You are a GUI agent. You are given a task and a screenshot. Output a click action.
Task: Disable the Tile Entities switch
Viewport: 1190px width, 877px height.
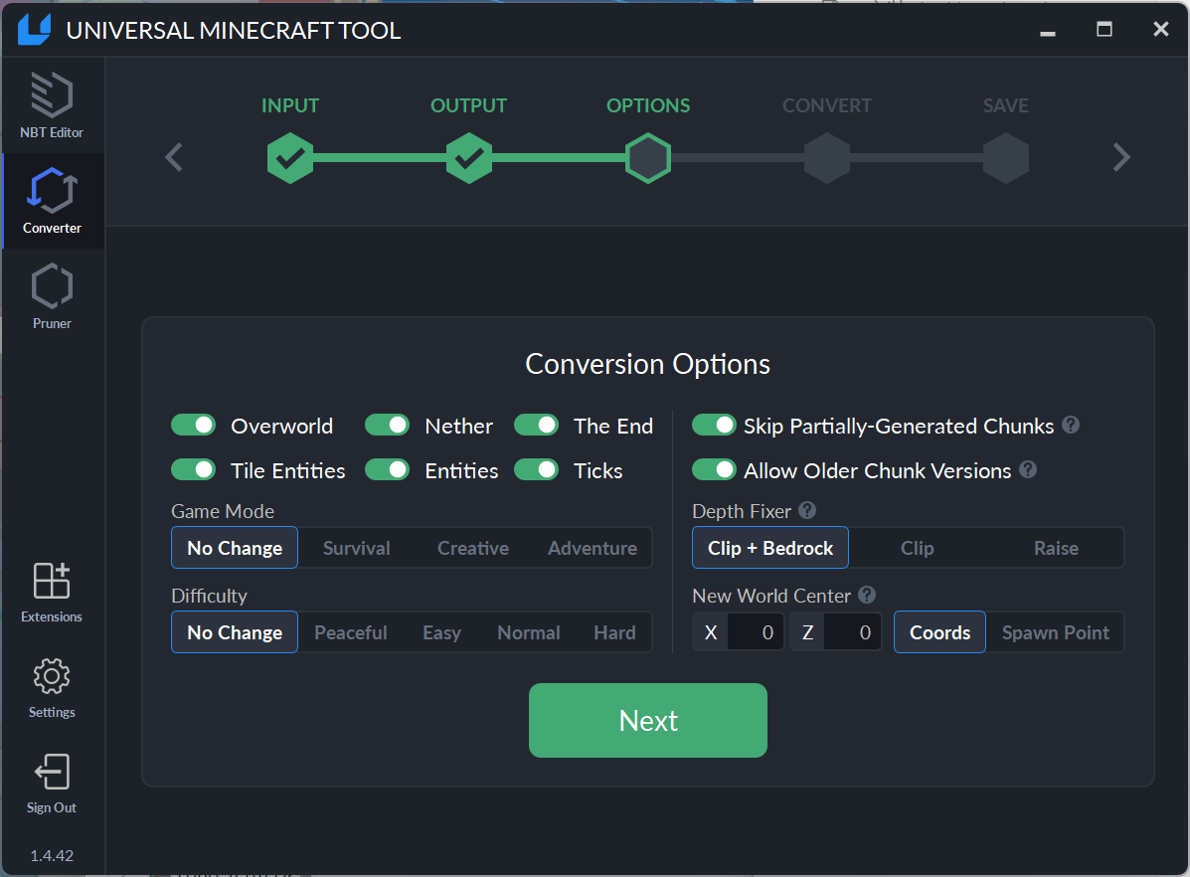(x=194, y=470)
